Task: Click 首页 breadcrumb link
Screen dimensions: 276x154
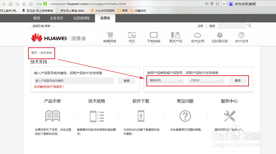Action: point(34,53)
